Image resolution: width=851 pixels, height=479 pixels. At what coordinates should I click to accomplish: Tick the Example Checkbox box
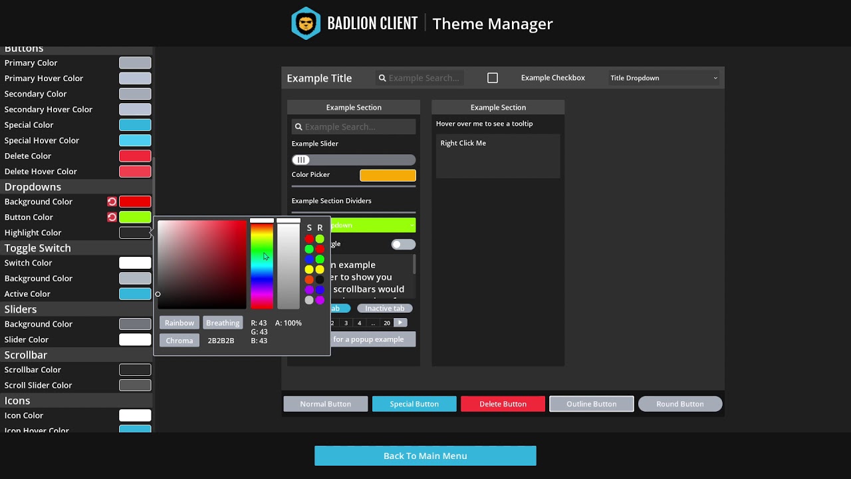[x=493, y=78]
